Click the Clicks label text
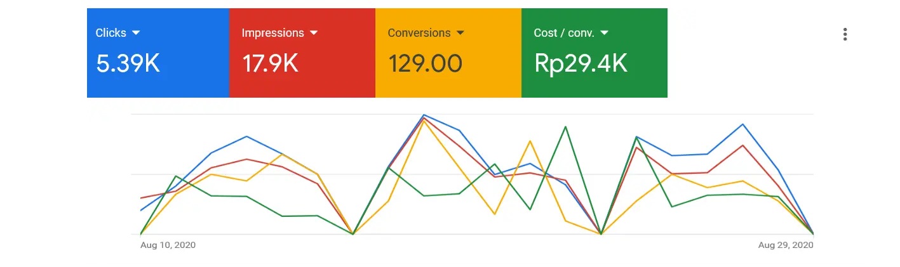This screenshot has height=267, width=900. pos(111,33)
